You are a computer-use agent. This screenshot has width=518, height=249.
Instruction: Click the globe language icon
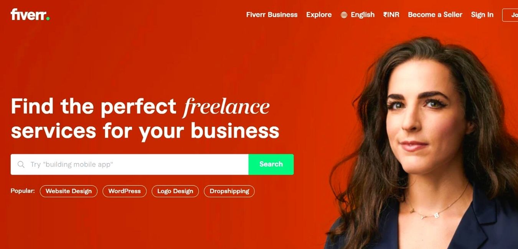click(x=344, y=15)
